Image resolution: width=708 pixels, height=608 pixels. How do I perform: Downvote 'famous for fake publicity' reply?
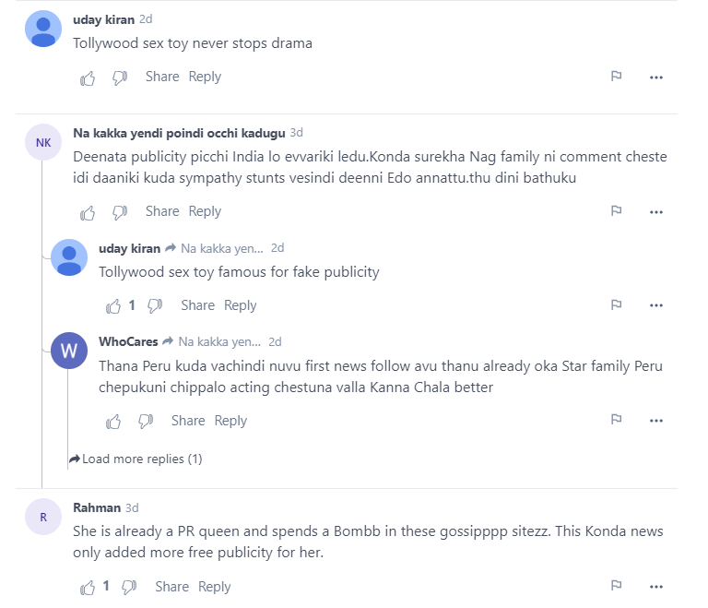155,306
